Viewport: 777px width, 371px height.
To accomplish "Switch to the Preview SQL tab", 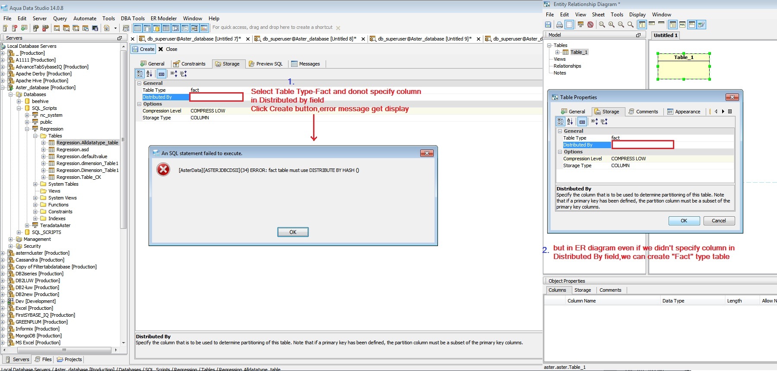I will (x=265, y=64).
